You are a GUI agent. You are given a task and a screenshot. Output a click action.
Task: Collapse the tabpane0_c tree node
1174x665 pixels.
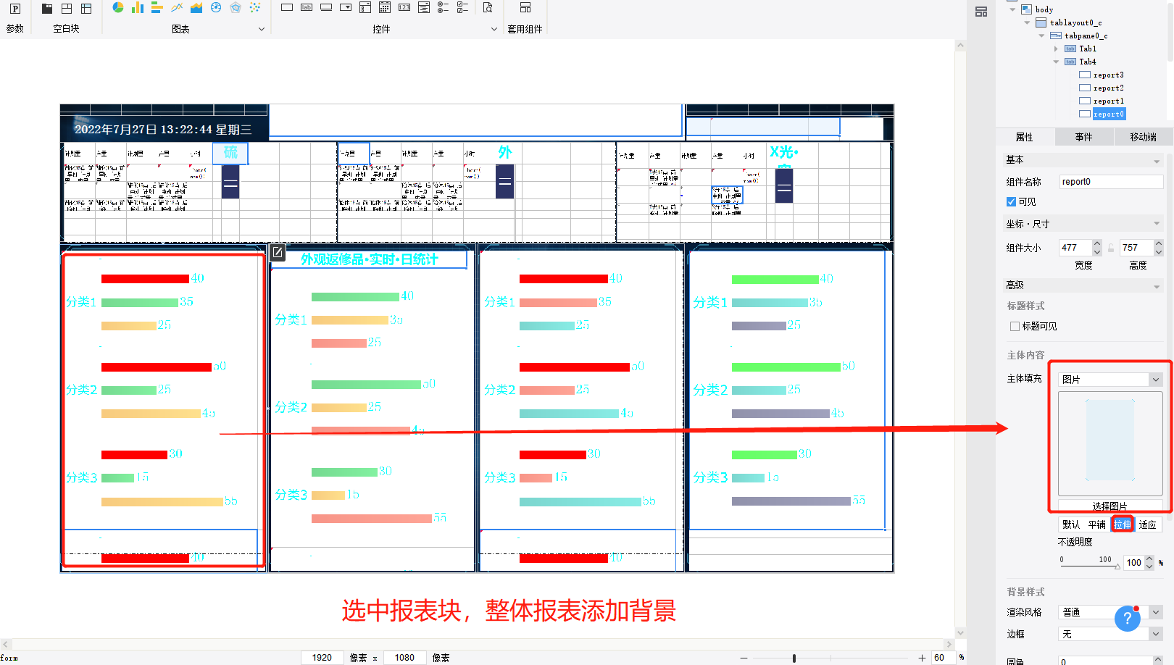1041,35
